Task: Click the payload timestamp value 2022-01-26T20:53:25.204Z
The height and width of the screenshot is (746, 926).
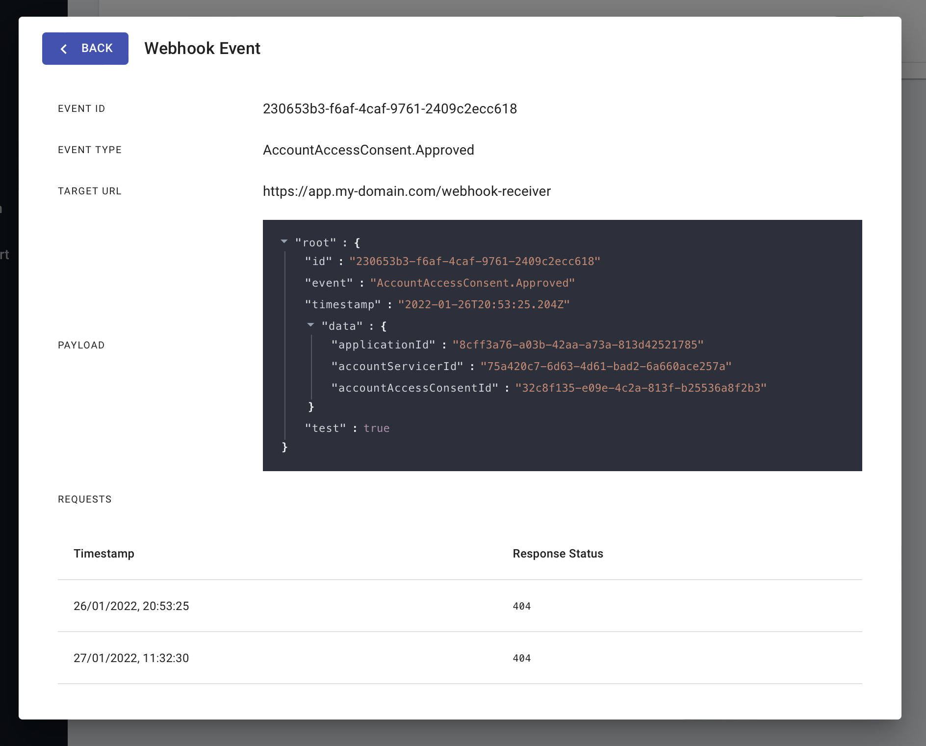Action: [x=484, y=305]
